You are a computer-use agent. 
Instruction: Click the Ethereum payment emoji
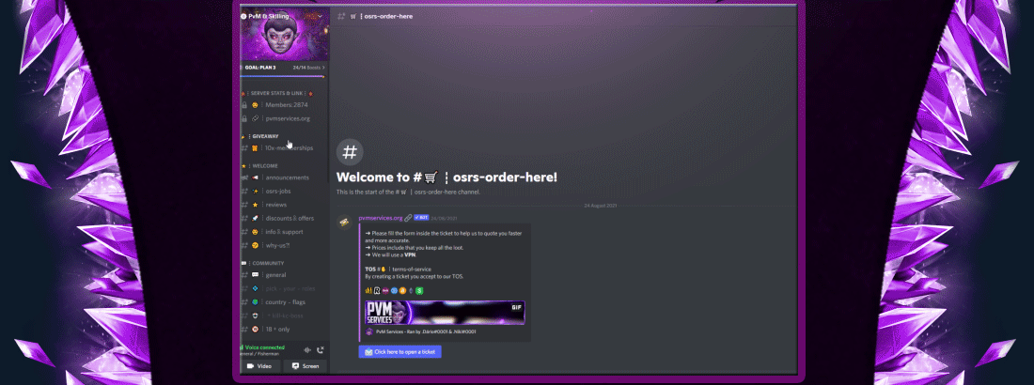(411, 291)
